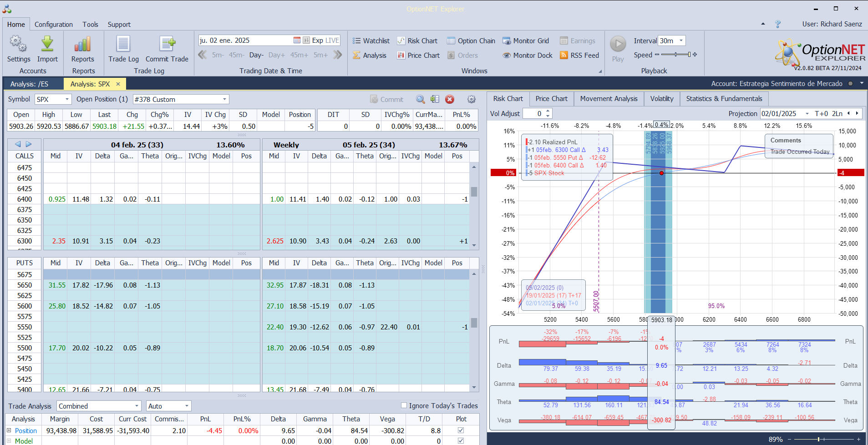Open the Option Chain window
This screenshot has height=445, width=868.
pos(471,41)
